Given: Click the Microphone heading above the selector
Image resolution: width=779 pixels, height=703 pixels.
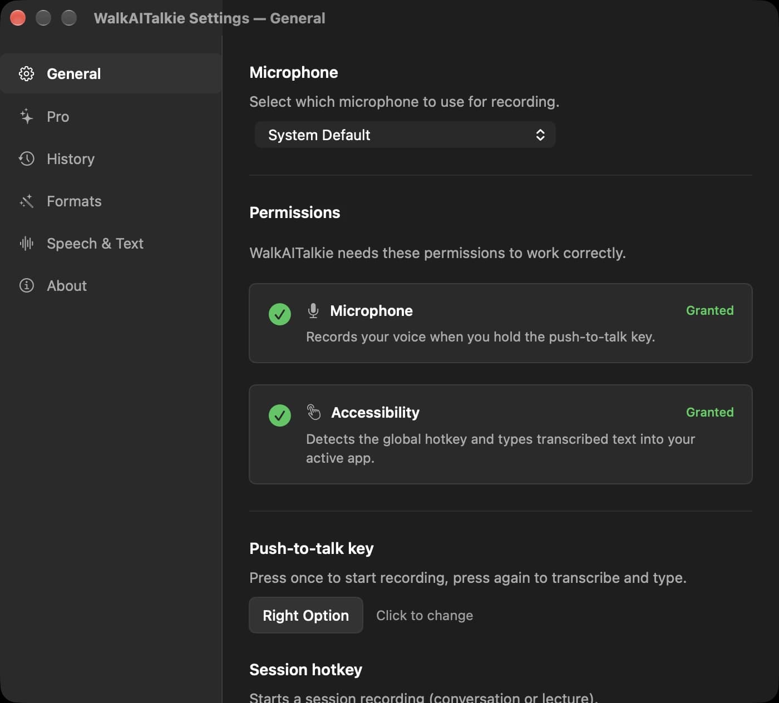Looking at the screenshot, I should [x=294, y=72].
